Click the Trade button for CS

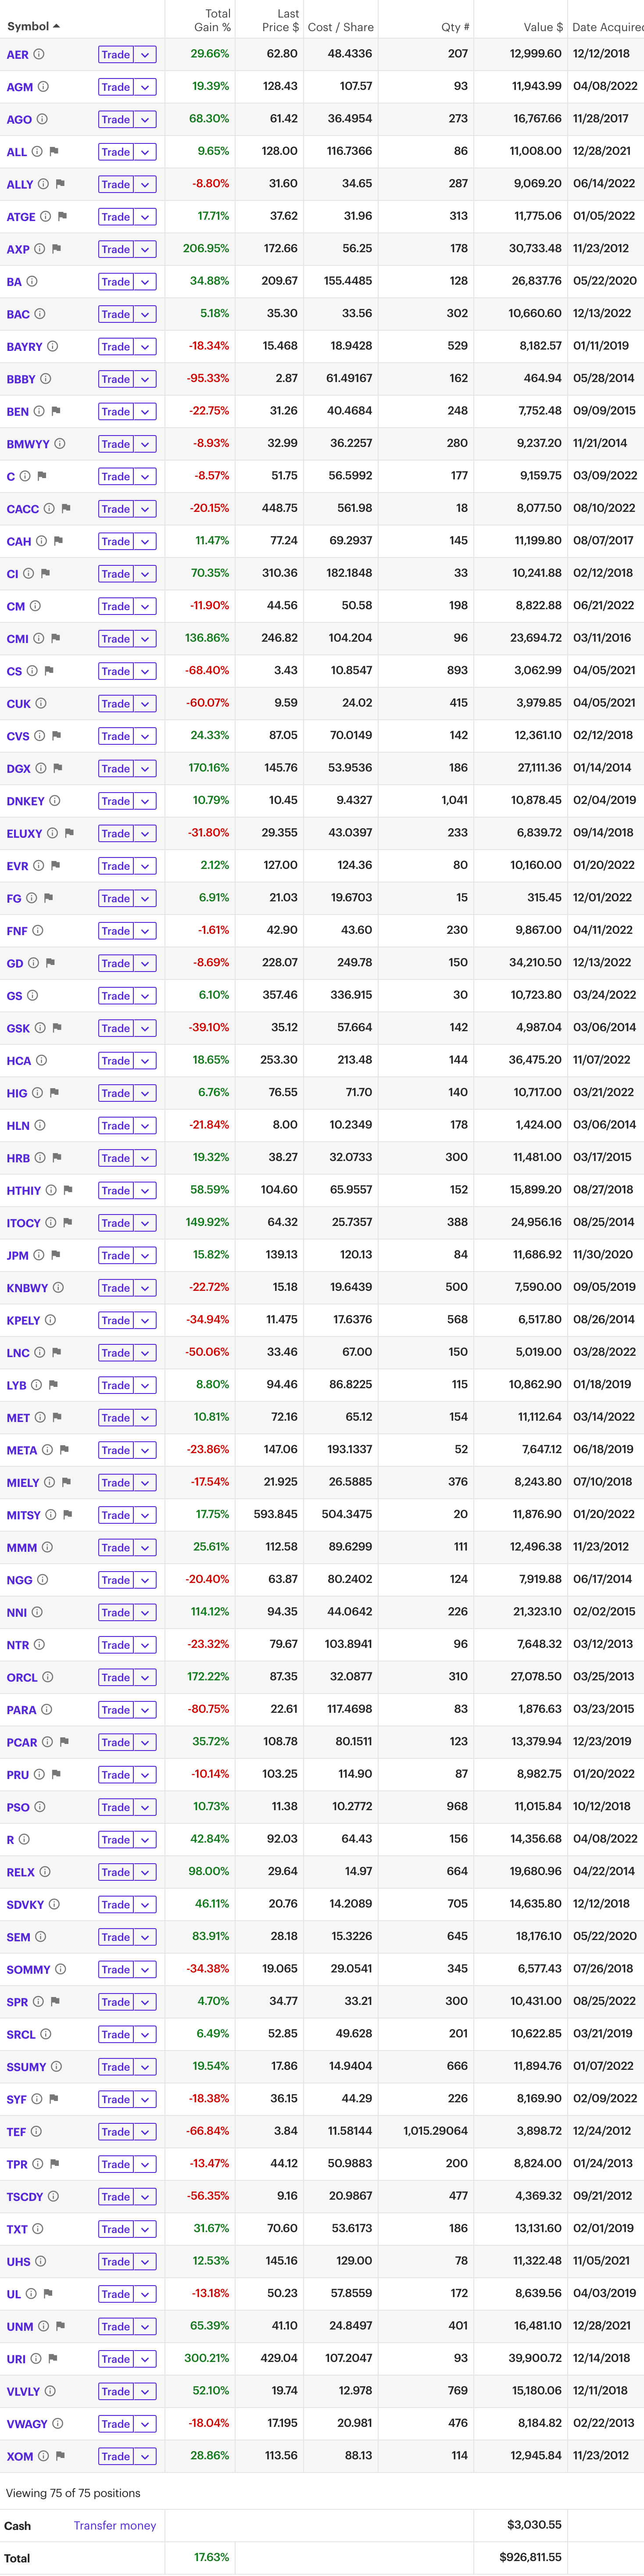(x=116, y=671)
